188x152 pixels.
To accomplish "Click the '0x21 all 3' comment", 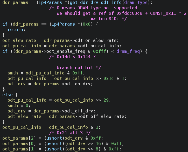I will (70, 133).
